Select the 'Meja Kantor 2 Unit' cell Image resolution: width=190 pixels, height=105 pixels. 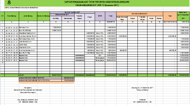coord(28,47)
